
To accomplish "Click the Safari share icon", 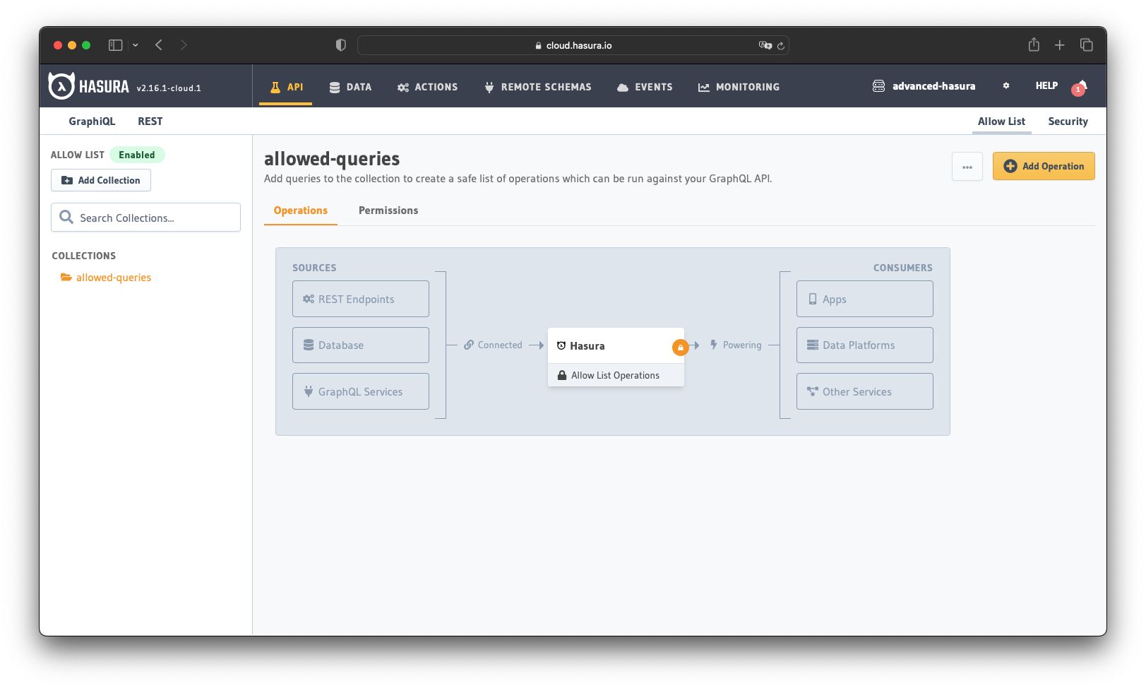I will coord(1034,45).
